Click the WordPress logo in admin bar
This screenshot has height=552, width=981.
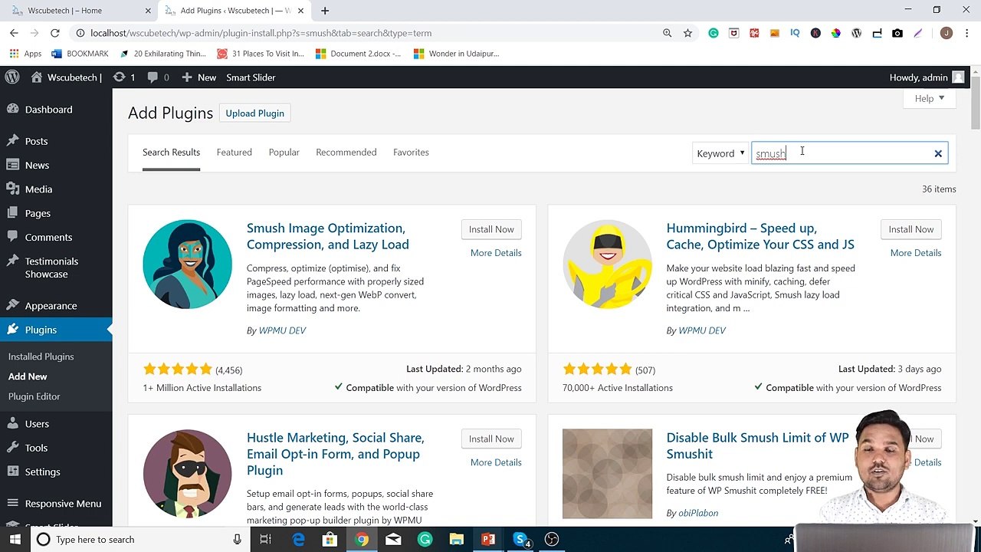pos(12,77)
